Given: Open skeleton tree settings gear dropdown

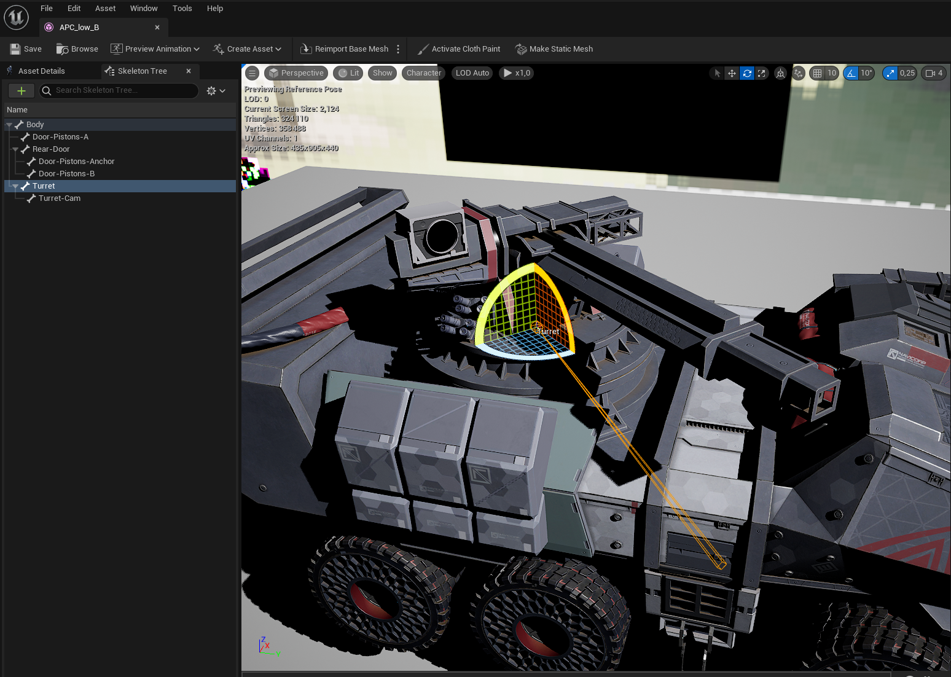Looking at the screenshot, I should 216,91.
